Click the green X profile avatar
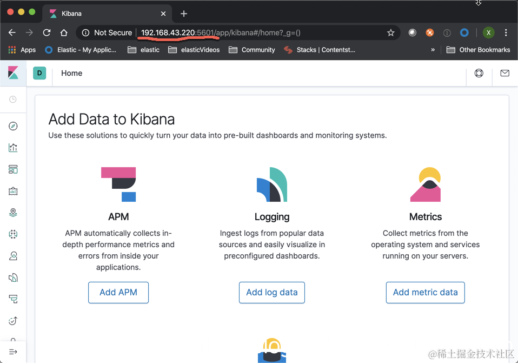The width and height of the screenshot is (518, 363). tap(489, 32)
